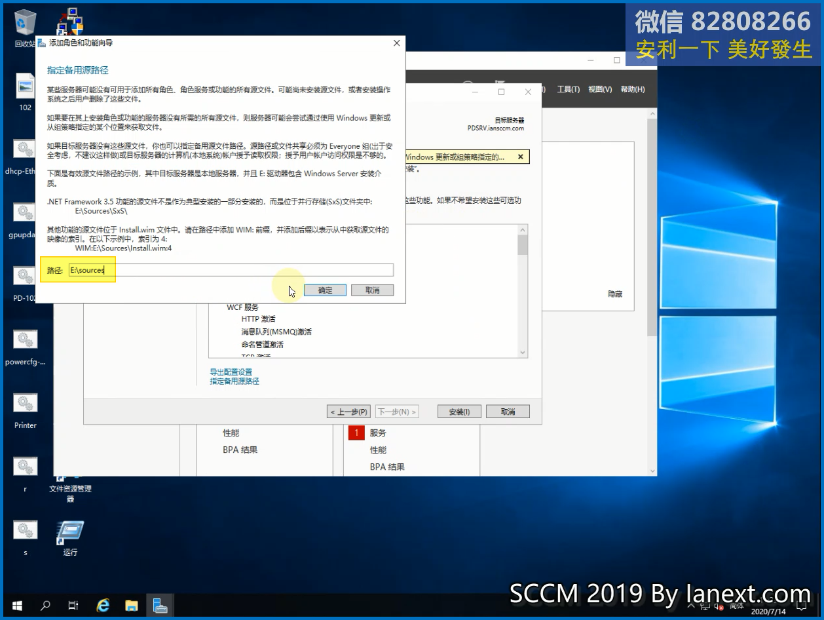
Task: Select the WCF 服务 list entry
Action: coord(242,307)
